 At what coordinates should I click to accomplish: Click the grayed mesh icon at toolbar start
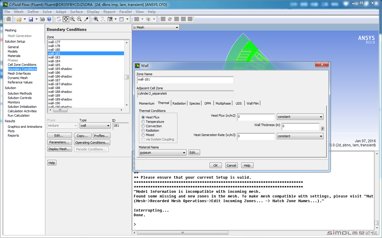[9, 19]
